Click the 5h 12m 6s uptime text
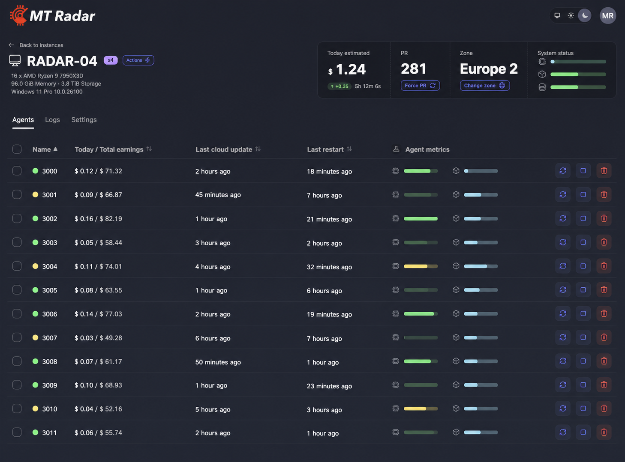625x462 pixels. 368,86
